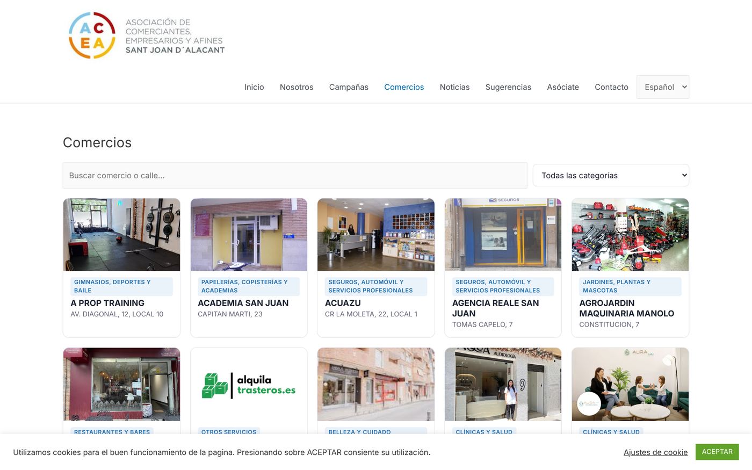Open the Noticias section

tap(454, 87)
